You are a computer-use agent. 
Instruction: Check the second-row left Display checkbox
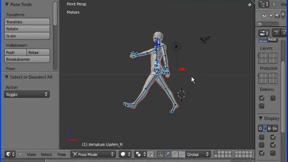point(262,145)
